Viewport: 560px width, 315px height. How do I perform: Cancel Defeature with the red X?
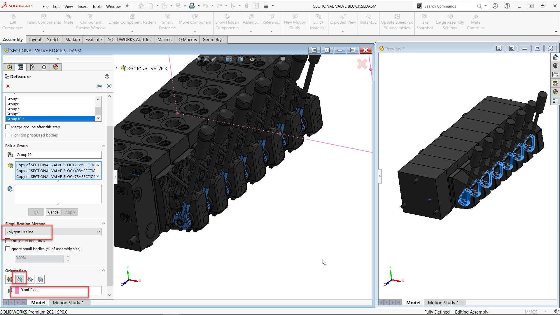click(x=8, y=86)
